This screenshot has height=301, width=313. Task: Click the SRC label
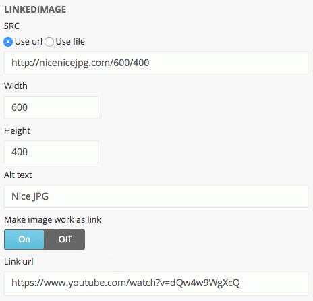11,26
